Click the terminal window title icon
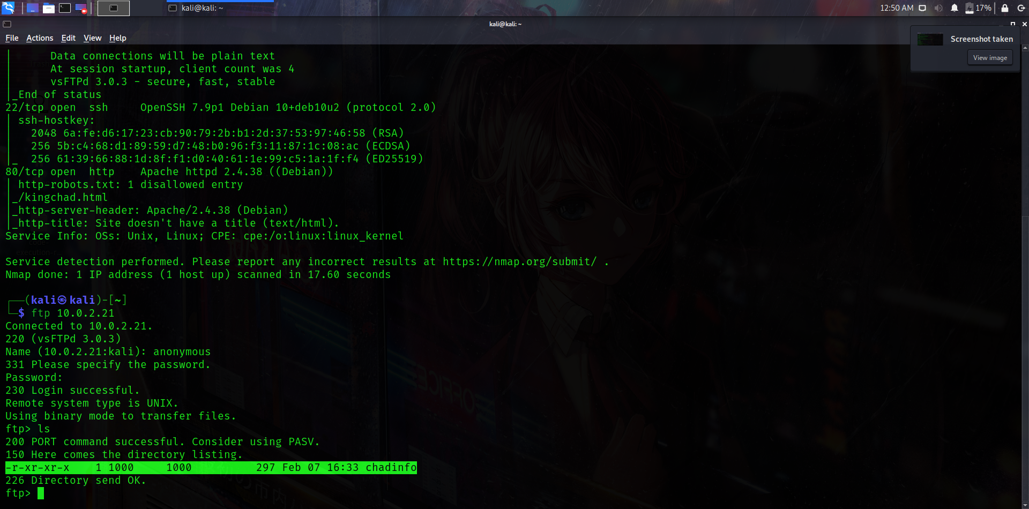Image resolution: width=1029 pixels, height=509 pixels. click(7, 24)
